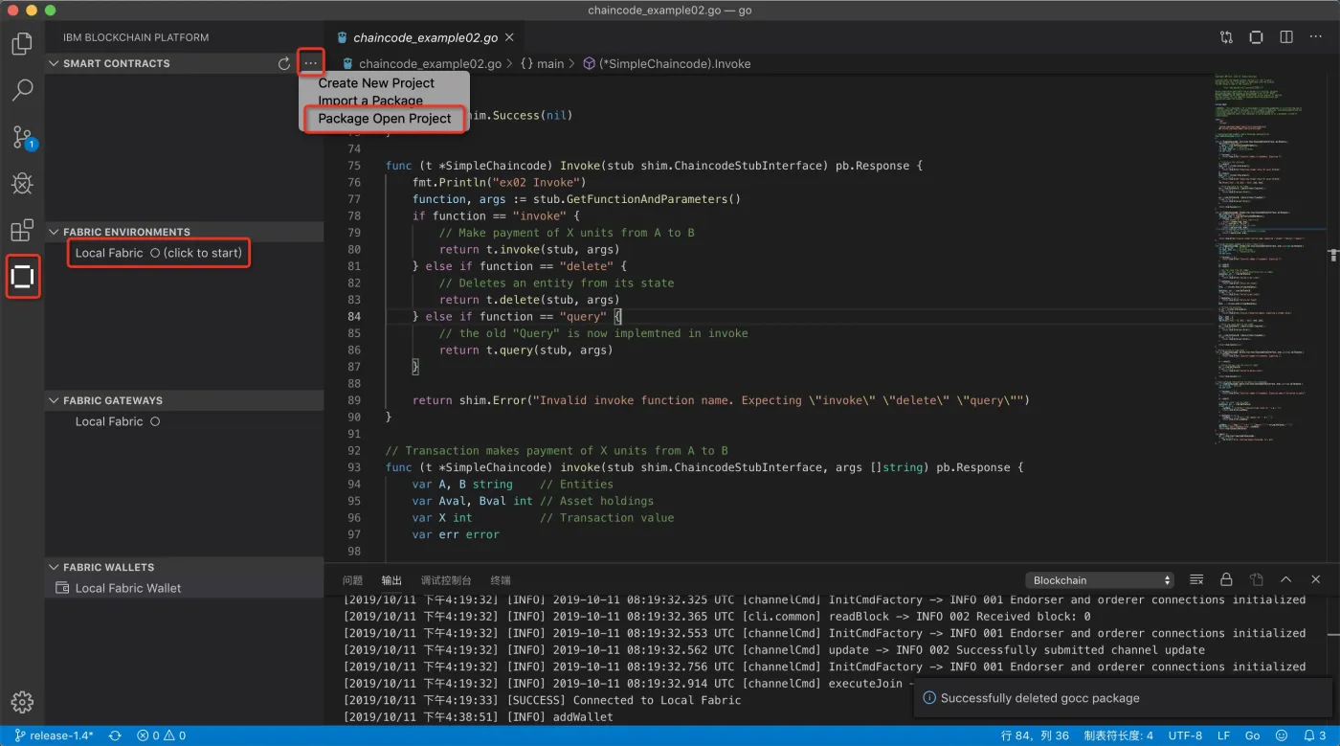Open the Manage gear in activity bar
1340x746 pixels.
tap(22, 702)
